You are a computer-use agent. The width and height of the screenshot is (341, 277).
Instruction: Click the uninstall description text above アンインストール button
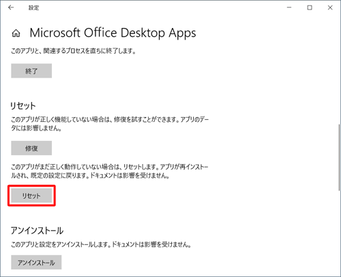coord(101,244)
